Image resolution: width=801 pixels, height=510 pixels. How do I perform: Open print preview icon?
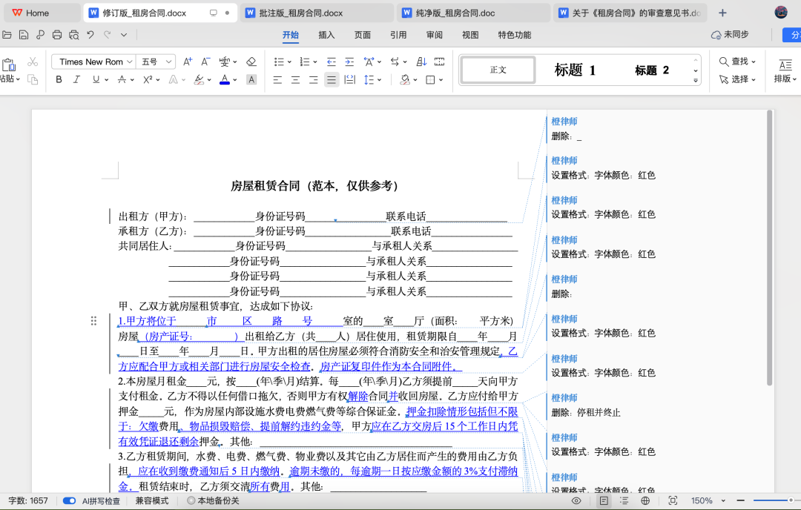[73, 35]
